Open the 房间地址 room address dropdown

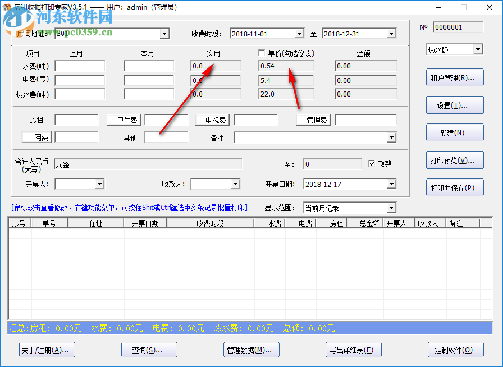pos(164,33)
